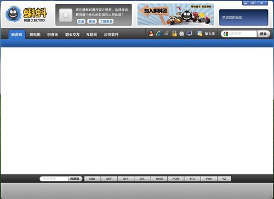Filter games by YZ

(x=224, y=179)
